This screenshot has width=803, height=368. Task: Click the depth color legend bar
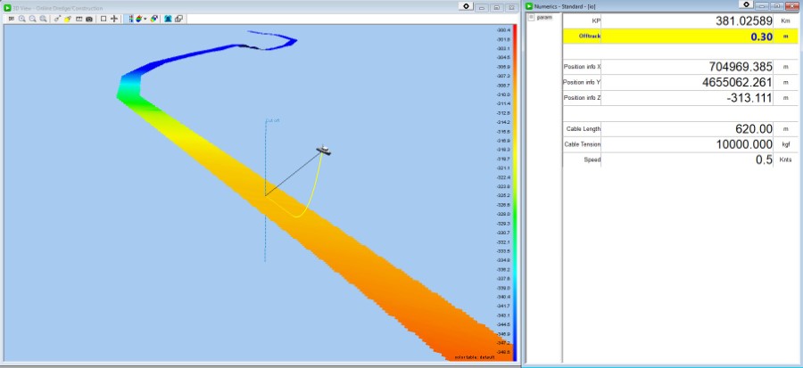[515, 193]
